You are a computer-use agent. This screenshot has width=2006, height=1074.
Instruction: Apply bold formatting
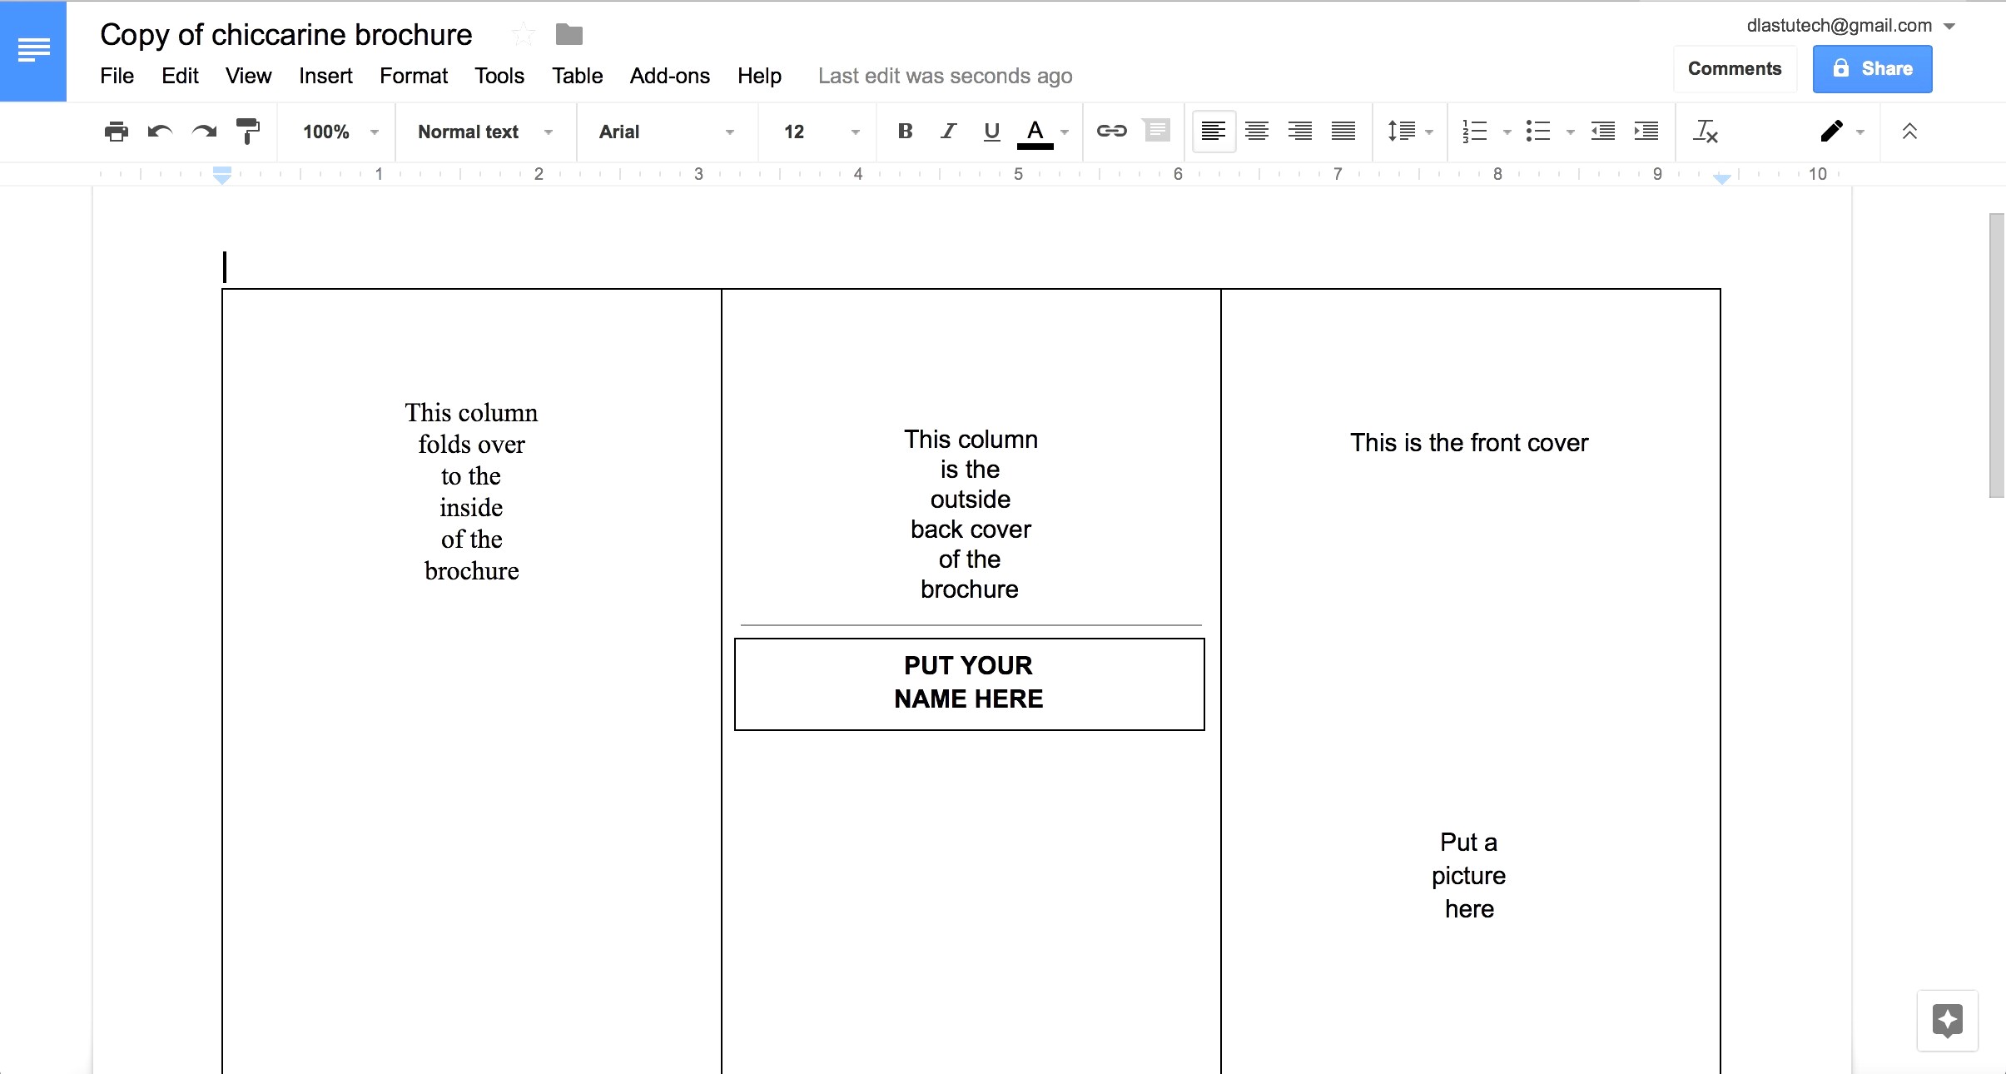click(x=904, y=132)
